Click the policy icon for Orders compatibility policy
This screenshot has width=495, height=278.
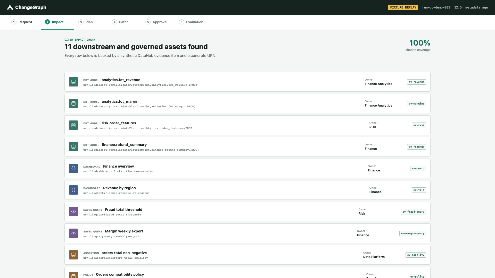tap(73, 275)
